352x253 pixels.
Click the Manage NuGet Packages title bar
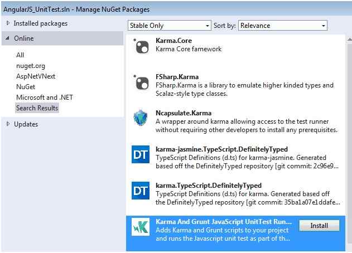click(x=176, y=9)
